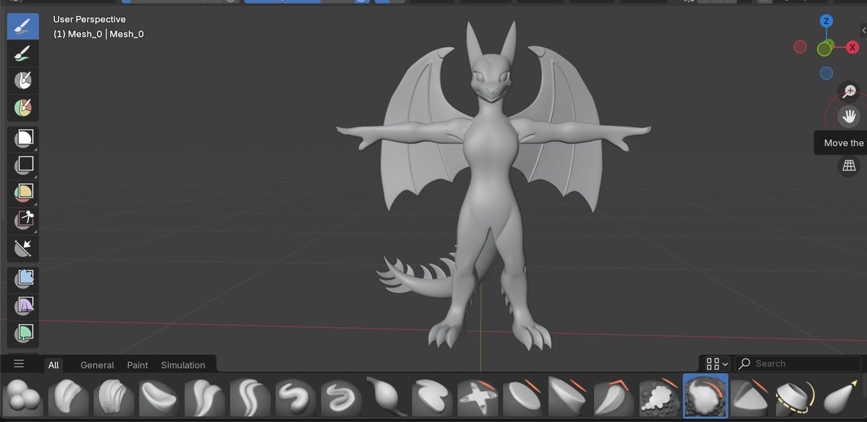Pick the brush thumbnail with cross-shaped cutout
867x422 pixels.
[478, 397]
